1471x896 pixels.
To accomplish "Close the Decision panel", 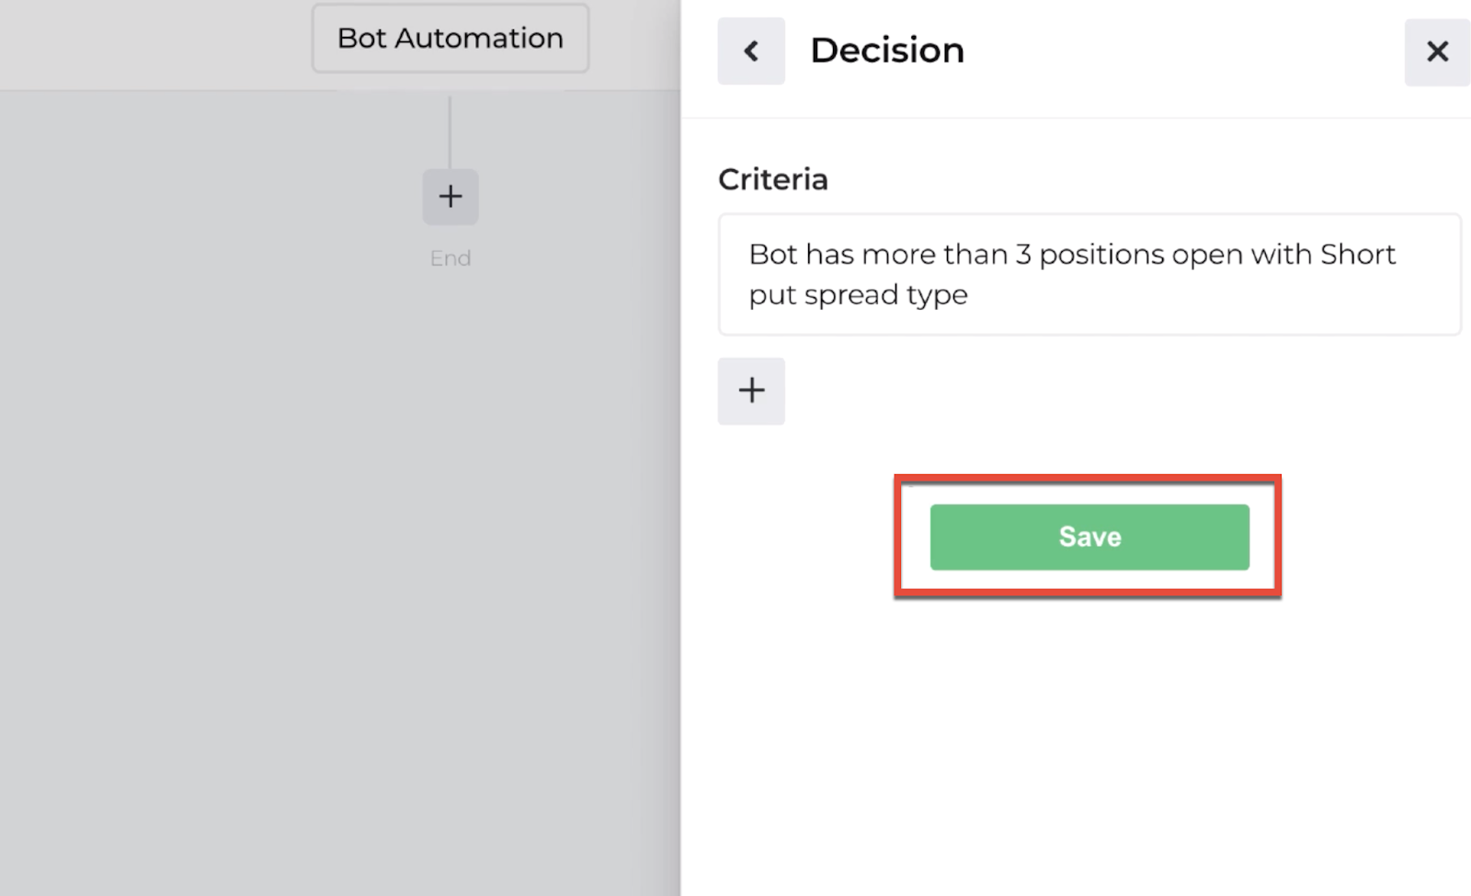I will 1437,51.
